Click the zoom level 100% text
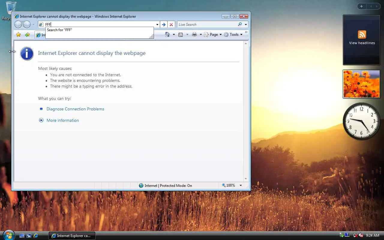This screenshot has width=384, height=240. click(x=231, y=185)
